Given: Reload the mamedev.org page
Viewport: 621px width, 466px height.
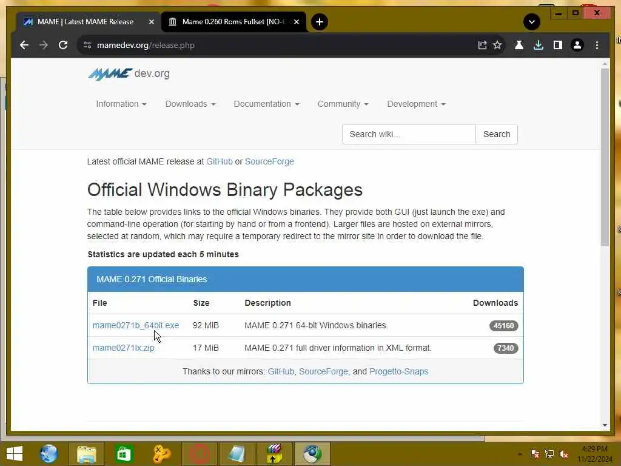Looking at the screenshot, I should 63,45.
